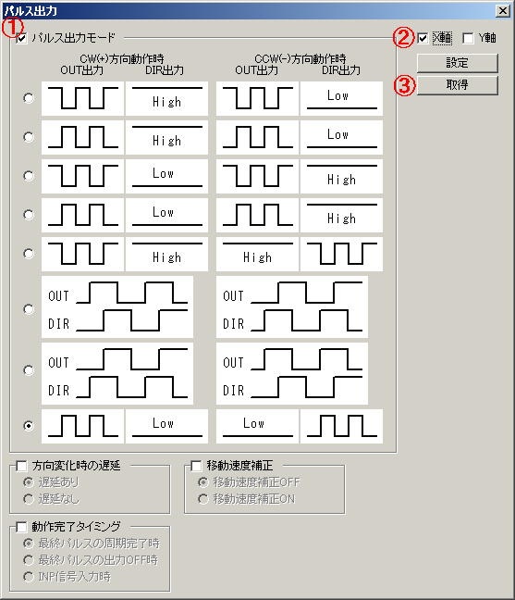Click the first row CW OUT waveform image
Screen dimensions: 515x600
83,98
